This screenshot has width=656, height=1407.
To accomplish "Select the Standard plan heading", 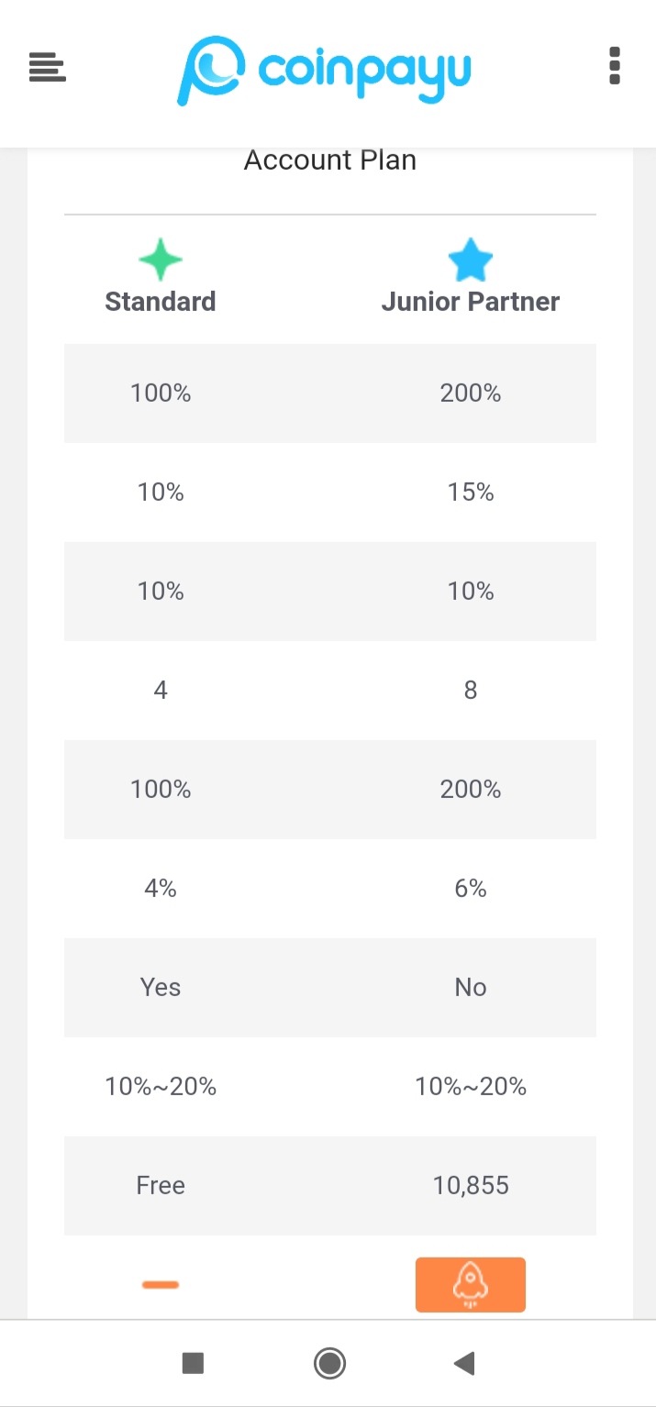I will click(161, 302).
